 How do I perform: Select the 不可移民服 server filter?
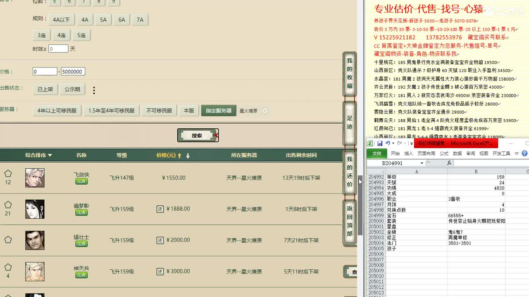[159, 110]
